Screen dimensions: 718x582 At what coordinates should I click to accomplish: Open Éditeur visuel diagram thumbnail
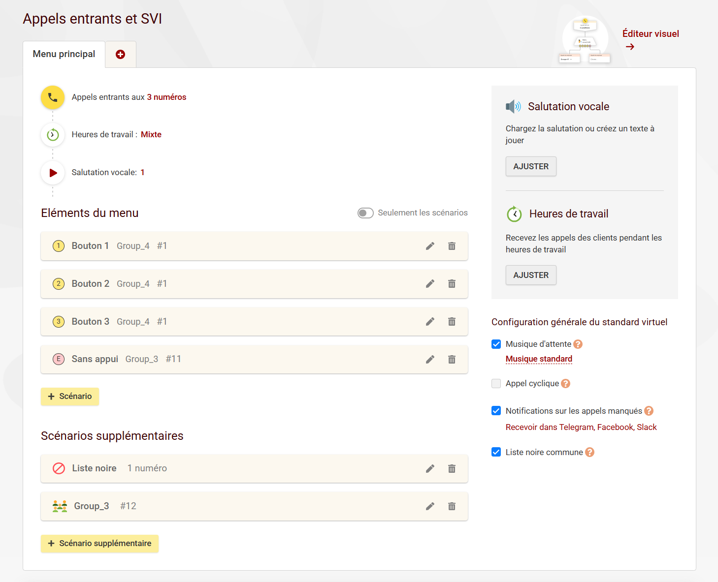click(x=585, y=40)
